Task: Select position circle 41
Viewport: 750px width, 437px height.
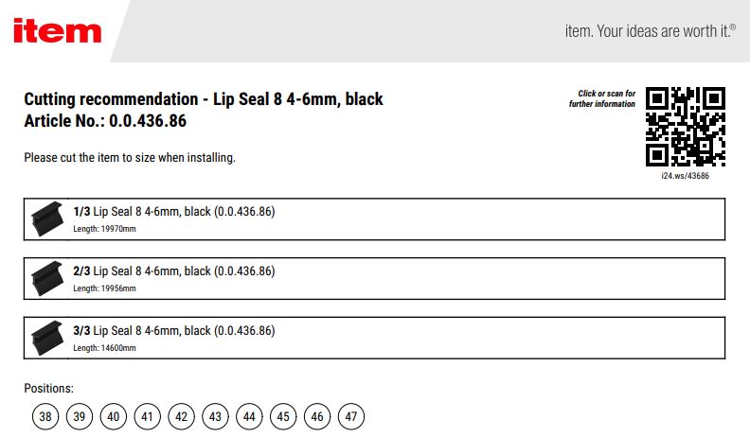Action: coord(148,416)
